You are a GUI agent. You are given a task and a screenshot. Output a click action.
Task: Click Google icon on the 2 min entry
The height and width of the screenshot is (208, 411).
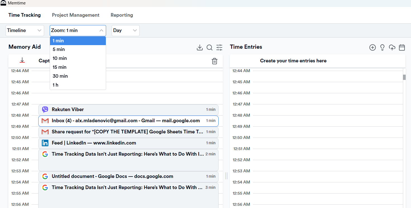point(45,154)
